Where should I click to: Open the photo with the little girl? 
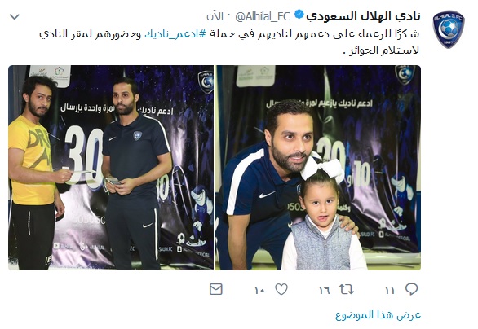pyautogui.click(x=317, y=168)
